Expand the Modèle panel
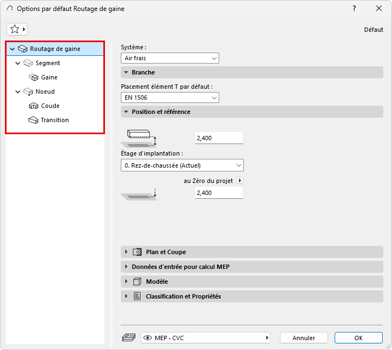Image resolution: width=392 pixels, height=350 pixels. 126,282
